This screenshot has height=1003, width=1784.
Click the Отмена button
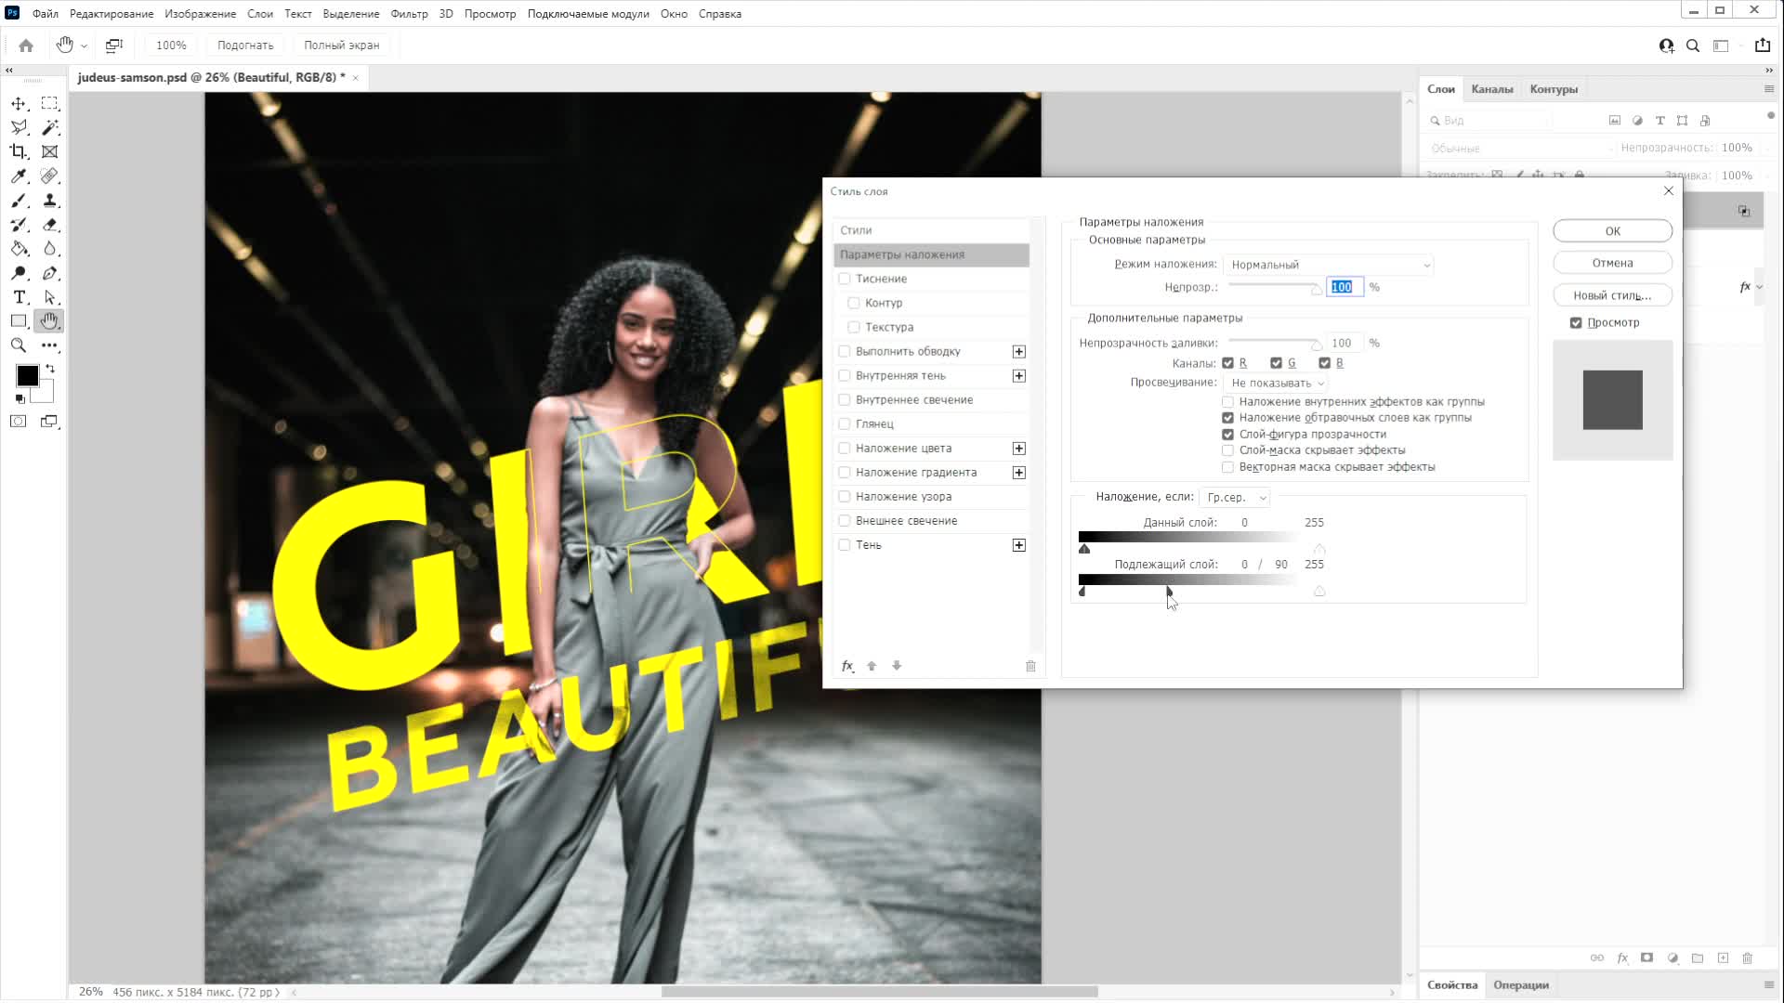click(1612, 263)
